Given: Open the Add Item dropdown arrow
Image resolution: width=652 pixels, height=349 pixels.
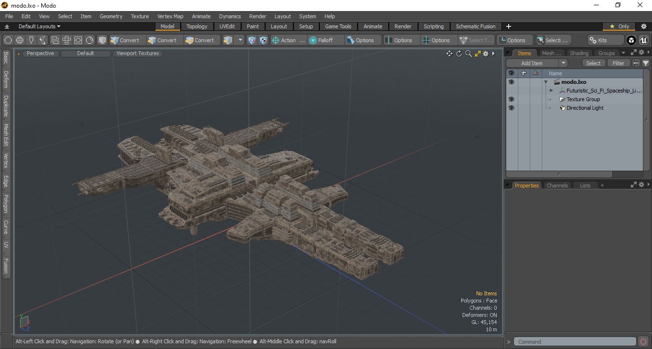Looking at the screenshot, I should pyautogui.click(x=563, y=63).
